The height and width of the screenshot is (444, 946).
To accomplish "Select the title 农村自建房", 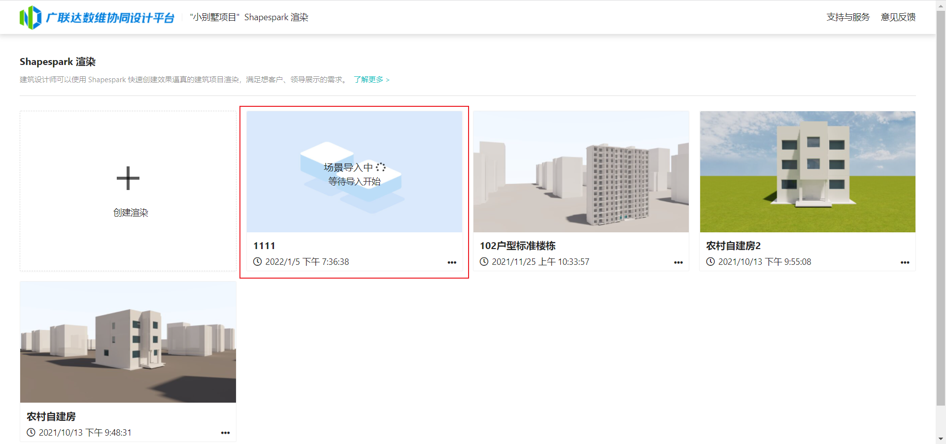I will tap(51, 416).
